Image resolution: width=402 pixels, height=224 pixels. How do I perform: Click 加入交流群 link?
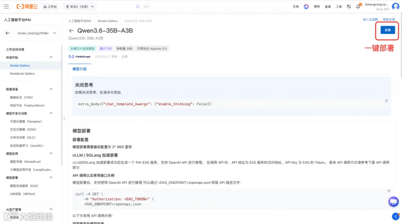pyautogui.click(x=370, y=20)
